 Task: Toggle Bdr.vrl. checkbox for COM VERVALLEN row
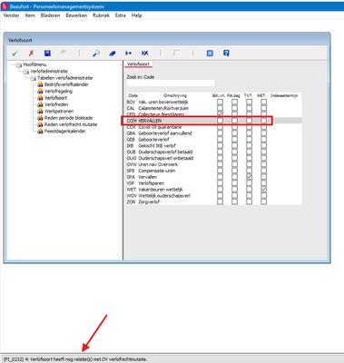pyautogui.click(x=220, y=121)
